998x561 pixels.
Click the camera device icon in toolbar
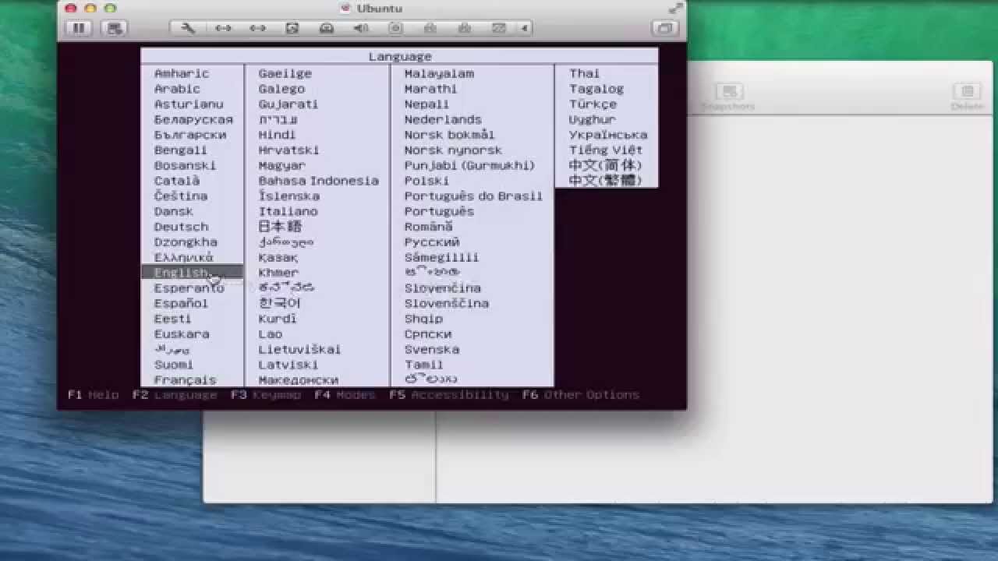pos(395,28)
